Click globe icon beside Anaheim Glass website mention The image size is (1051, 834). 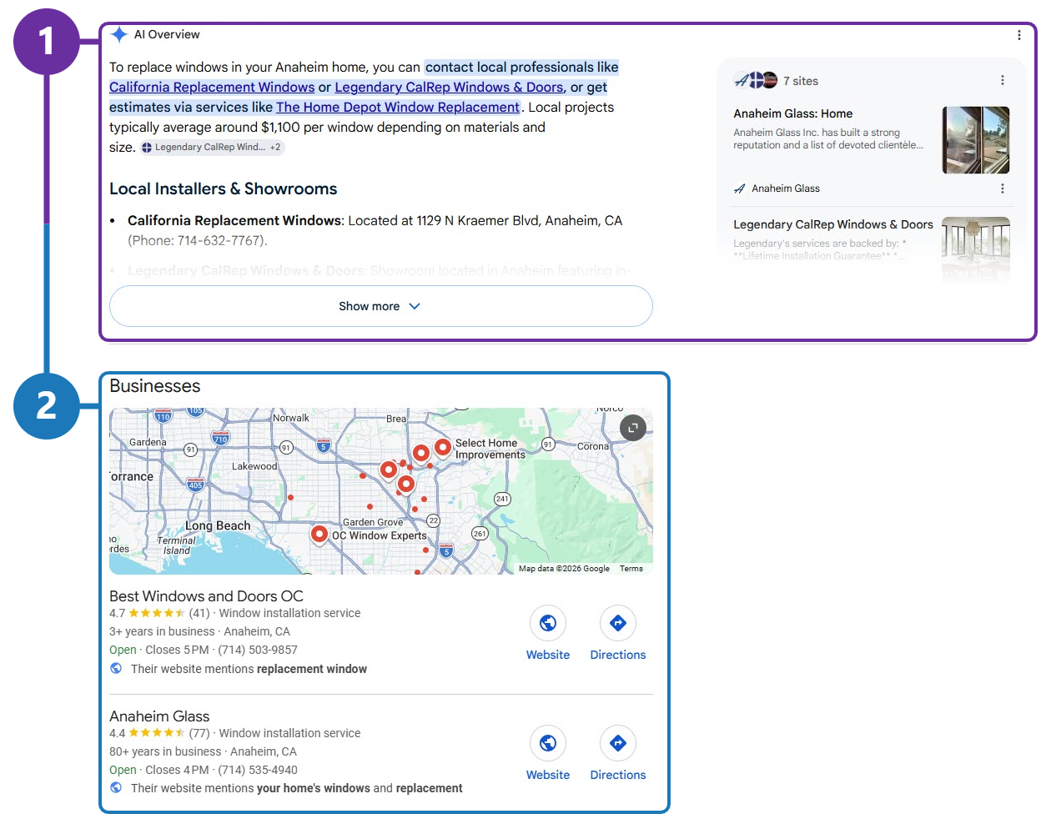(x=116, y=787)
